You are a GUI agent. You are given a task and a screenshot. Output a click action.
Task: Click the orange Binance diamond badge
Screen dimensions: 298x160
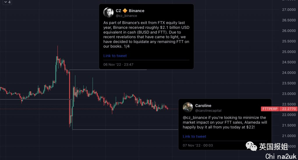coord(125,11)
